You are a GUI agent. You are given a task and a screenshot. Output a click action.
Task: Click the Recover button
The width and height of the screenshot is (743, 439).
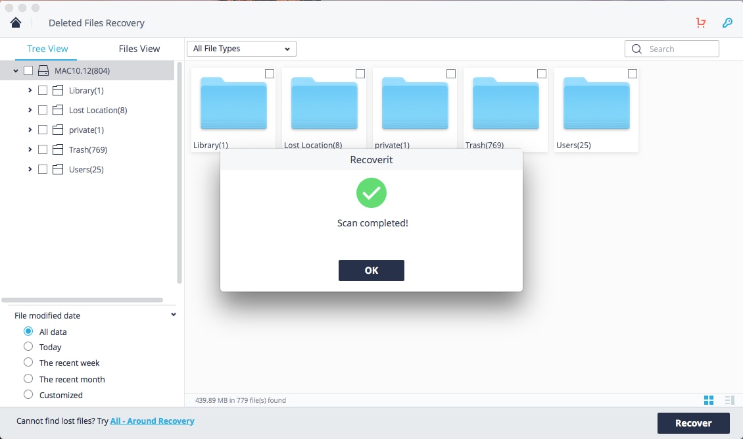pos(693,423)
